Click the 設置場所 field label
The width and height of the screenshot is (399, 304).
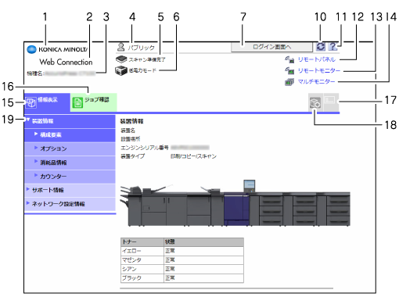point(131,139)
